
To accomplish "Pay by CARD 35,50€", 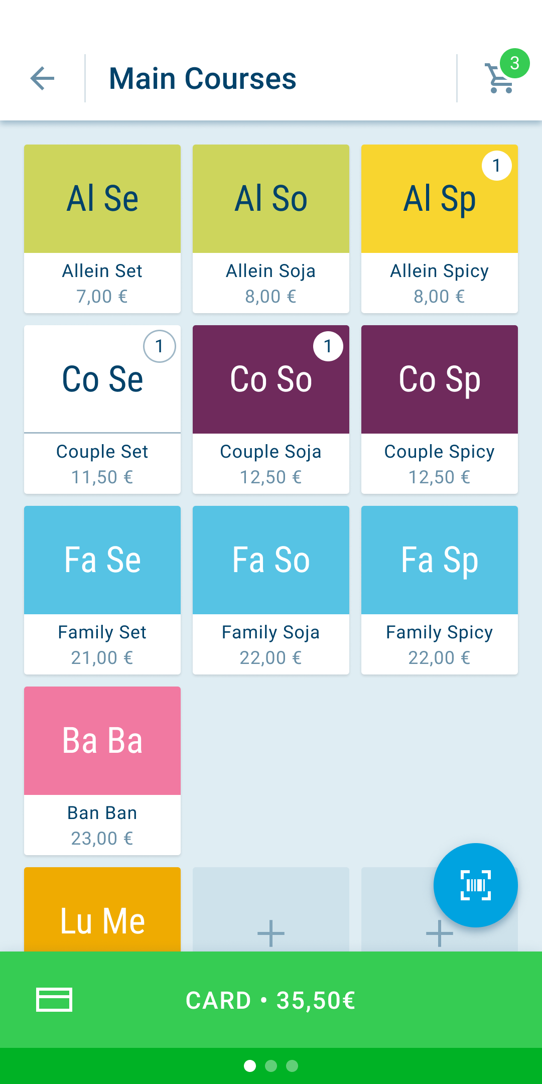I will 271,1000.
